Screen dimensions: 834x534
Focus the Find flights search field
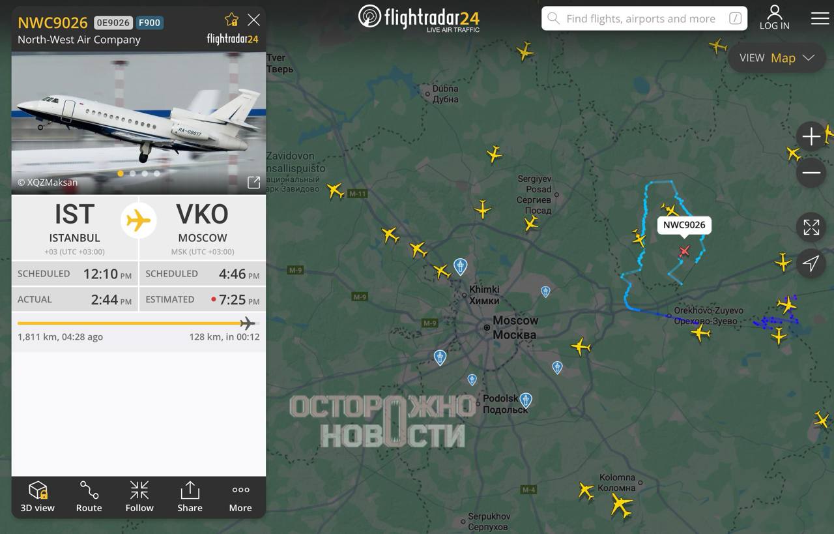(644, 18)
